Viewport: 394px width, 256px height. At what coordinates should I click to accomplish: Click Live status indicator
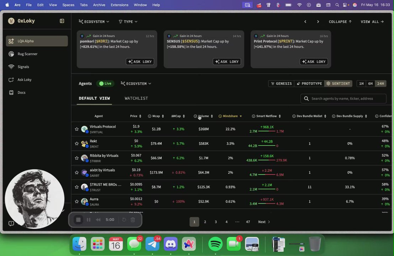click(x=105, y=84)
